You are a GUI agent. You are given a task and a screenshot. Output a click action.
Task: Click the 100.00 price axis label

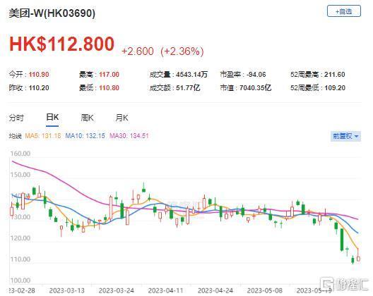click(20, 280)
